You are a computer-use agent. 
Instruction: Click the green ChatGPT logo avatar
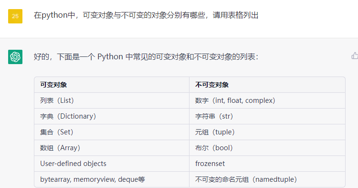15,57
